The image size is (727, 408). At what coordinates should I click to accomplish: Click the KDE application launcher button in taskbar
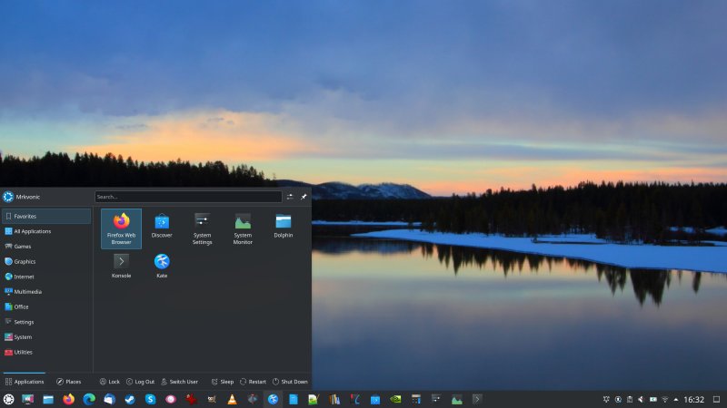(x=8, y=399)
